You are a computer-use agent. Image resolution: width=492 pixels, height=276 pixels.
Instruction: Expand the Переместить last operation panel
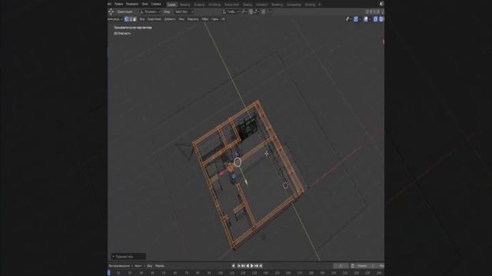(x=128, y=256)
